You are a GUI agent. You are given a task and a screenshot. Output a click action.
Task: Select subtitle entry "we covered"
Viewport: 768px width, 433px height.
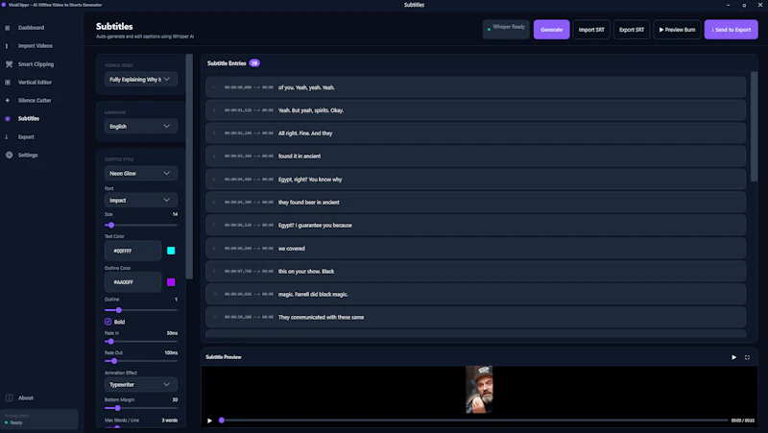(x=475, y=249)
